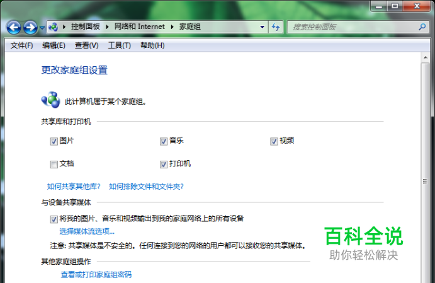
Task: Open the 编辑(E) menu
Action: point(54,45)
